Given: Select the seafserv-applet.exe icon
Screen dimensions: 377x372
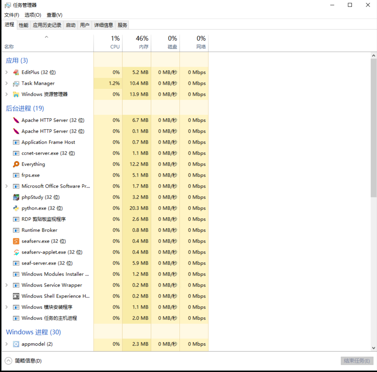Looking at the screenshot, I should click(16, 252).
